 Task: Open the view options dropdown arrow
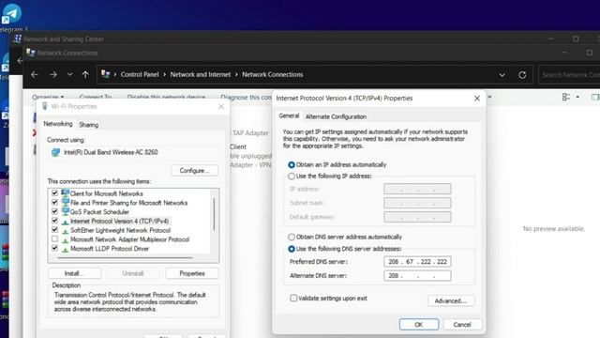tap(577, 97)
